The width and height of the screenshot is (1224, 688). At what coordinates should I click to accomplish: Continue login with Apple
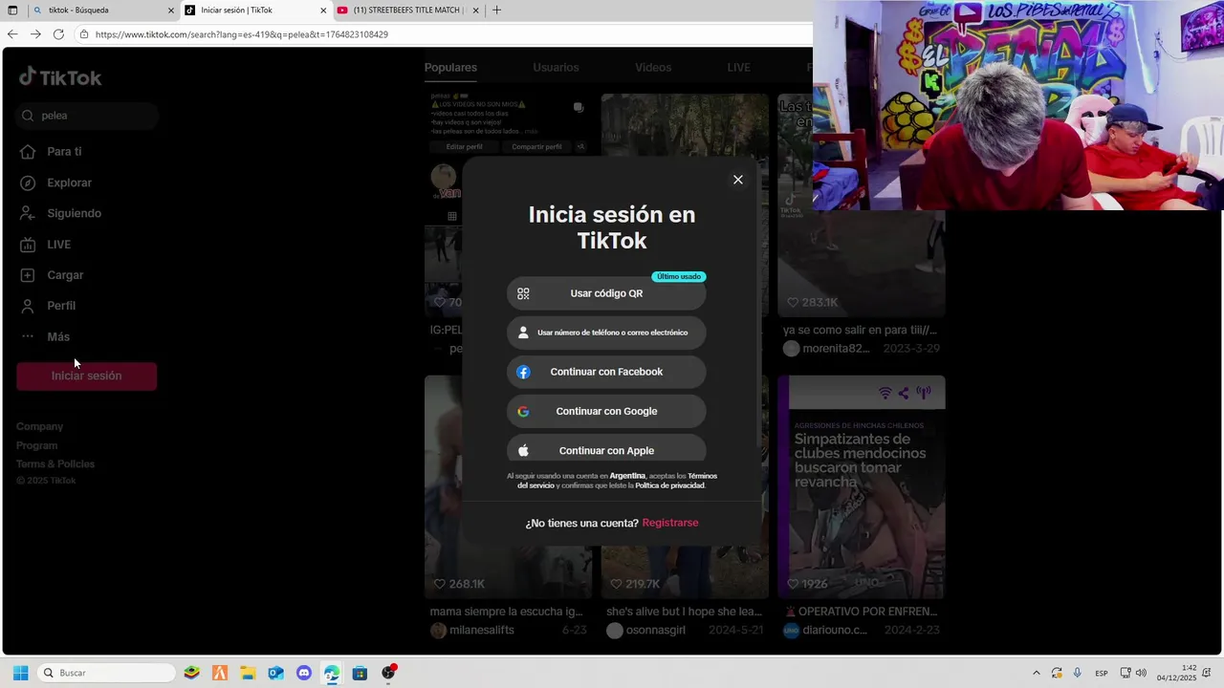[x=606, y=449]
